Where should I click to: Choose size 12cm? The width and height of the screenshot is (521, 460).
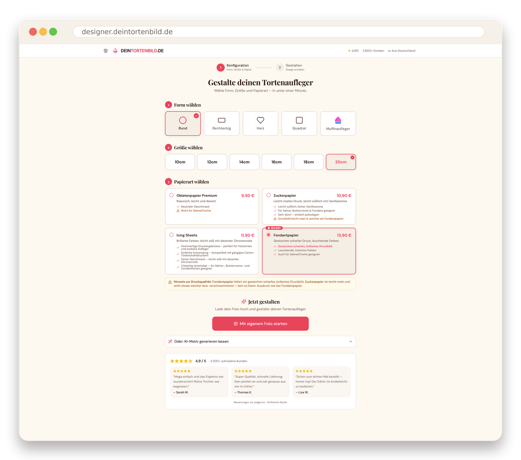tap(212, 162)
